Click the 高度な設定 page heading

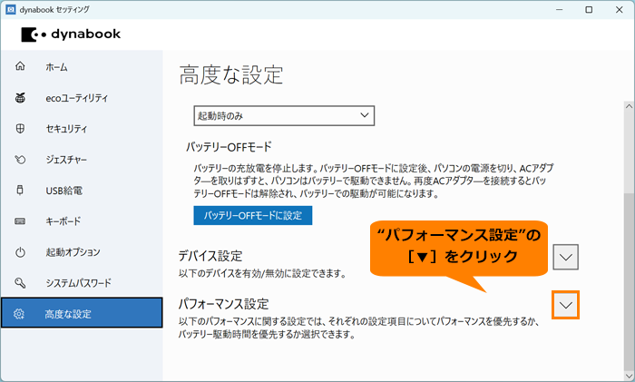[231, 75]
